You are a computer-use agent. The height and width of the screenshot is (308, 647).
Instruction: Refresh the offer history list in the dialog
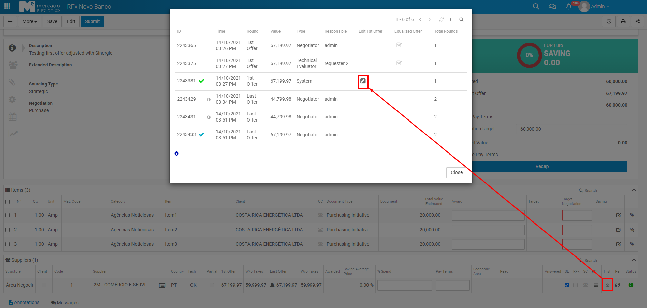click(x=441, y=20)
